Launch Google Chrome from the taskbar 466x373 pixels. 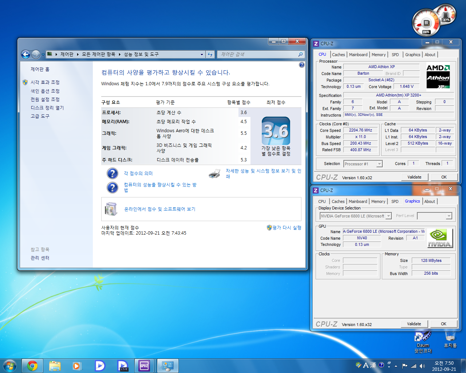coord(32,366)
